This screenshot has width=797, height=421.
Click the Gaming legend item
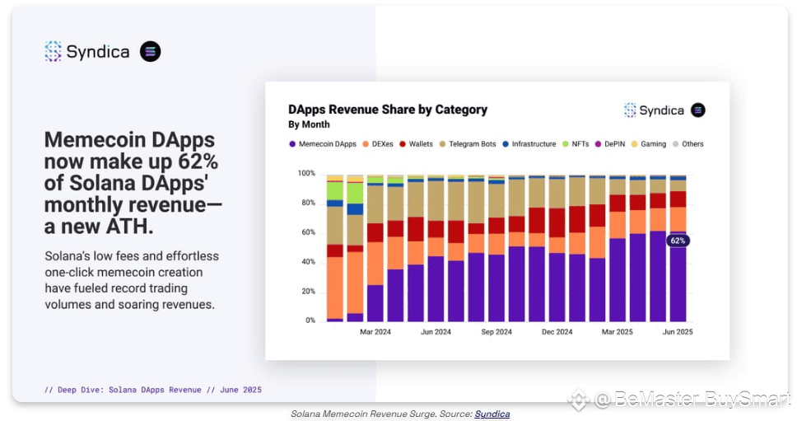click(649, 144)
